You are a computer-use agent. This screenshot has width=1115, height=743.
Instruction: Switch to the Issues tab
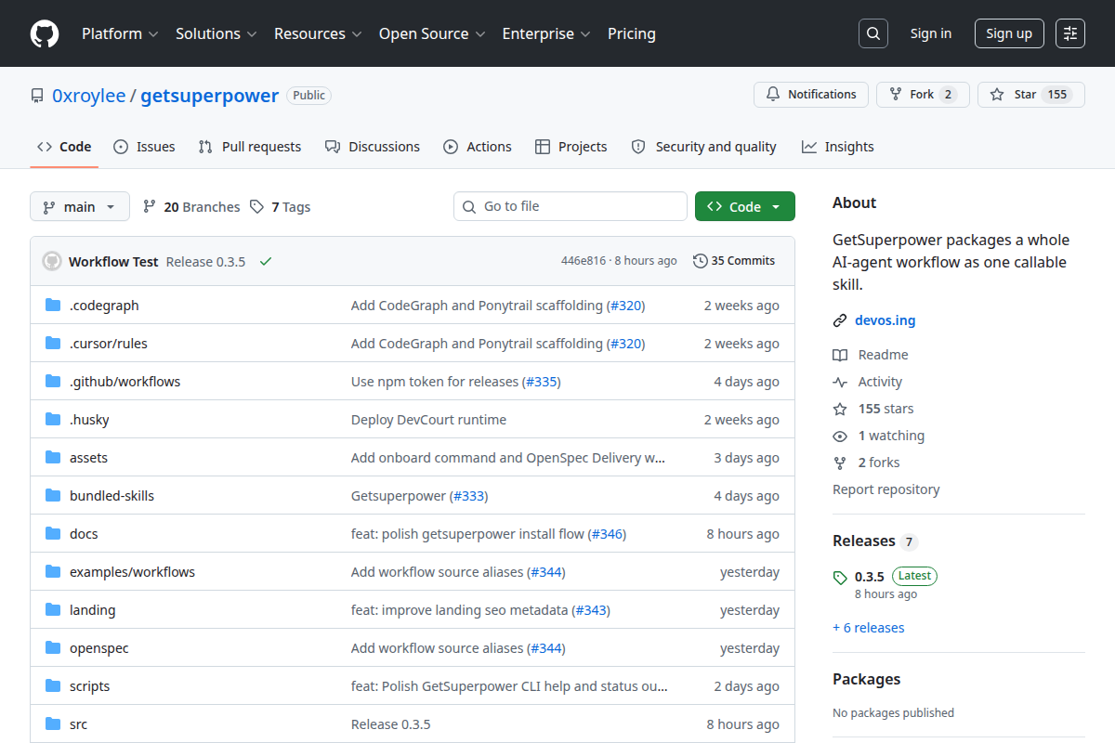(144, 147)
